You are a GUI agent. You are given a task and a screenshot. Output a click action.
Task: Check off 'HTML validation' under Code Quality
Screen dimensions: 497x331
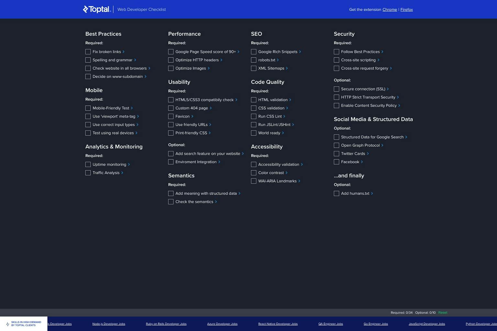[254, 100]
